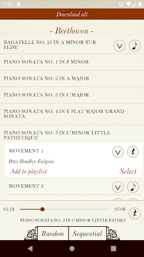The width and height of the screenshot is (144, 257).
Task: Tap the Android back navigation button
Action: pos(30,248)
